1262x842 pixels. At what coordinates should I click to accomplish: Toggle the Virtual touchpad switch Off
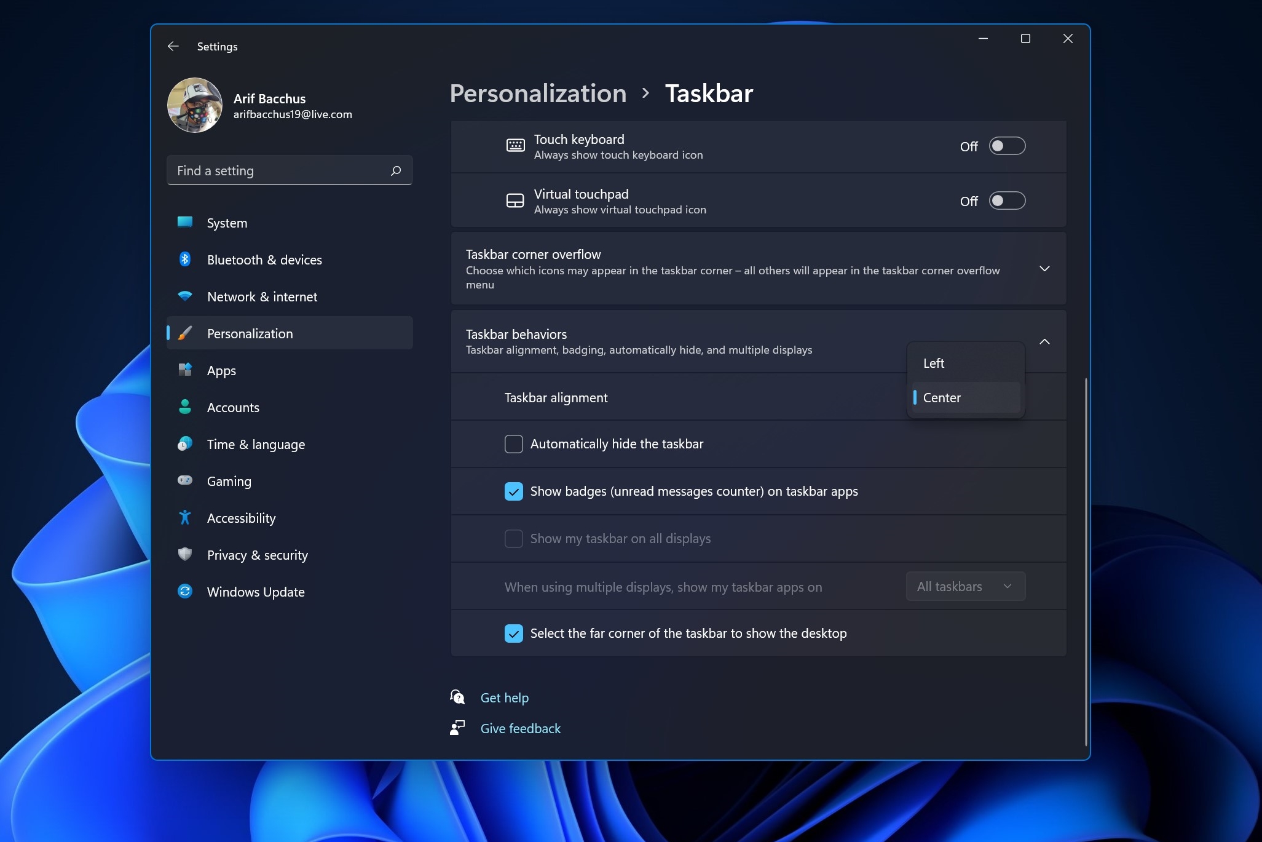click(1008, 200)
